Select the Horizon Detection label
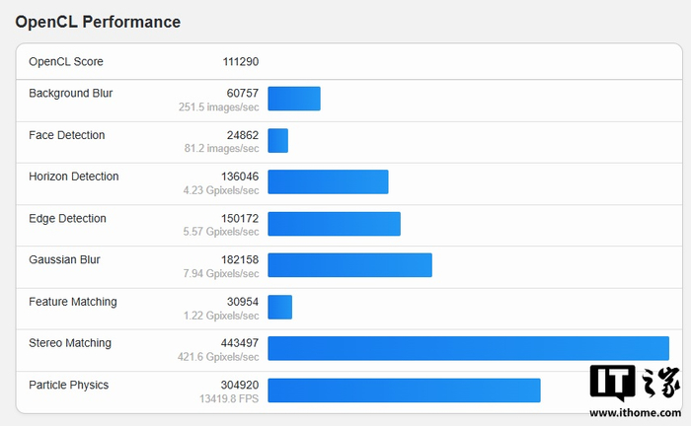 [74, 177]
